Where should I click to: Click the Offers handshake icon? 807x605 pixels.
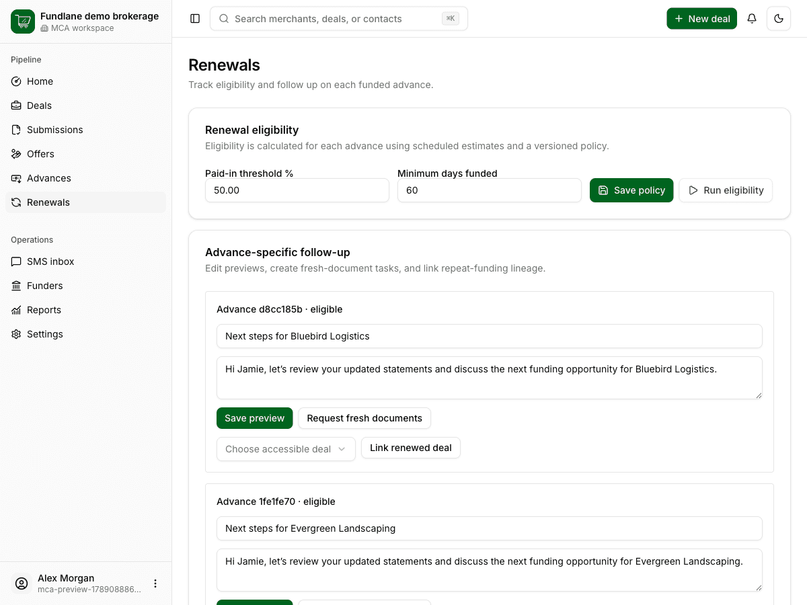click(x=16, y=154)
